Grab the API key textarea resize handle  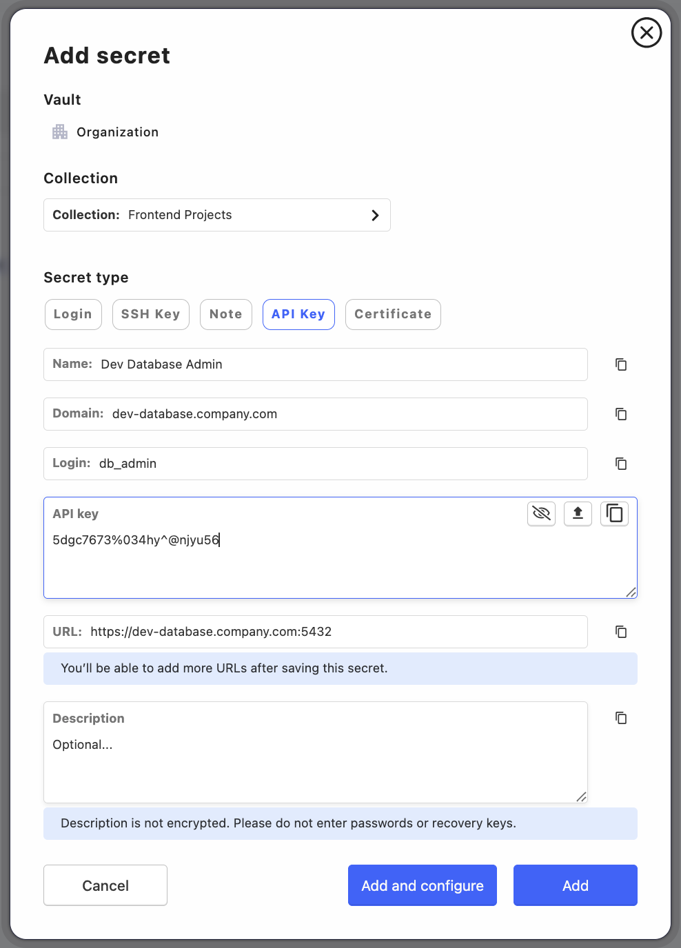pyautogui.click(x=631, y=592)
